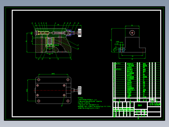Select the upper-right corner mounting hole in plan view

[68, 79]
